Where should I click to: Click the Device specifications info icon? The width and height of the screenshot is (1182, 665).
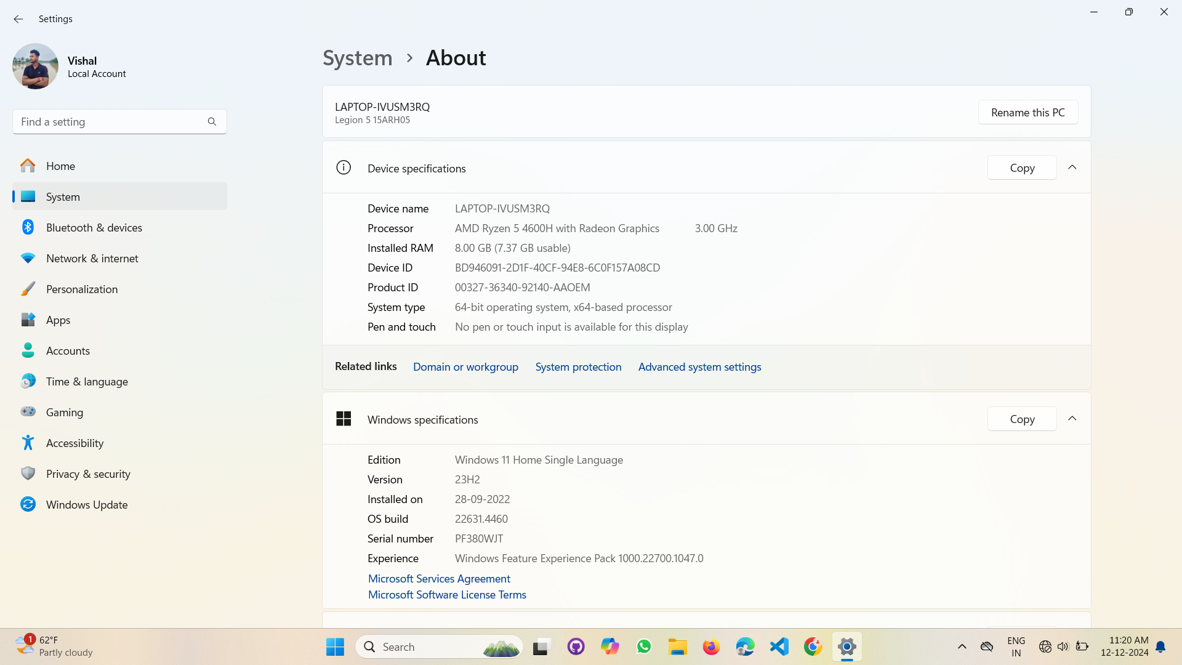344,167
